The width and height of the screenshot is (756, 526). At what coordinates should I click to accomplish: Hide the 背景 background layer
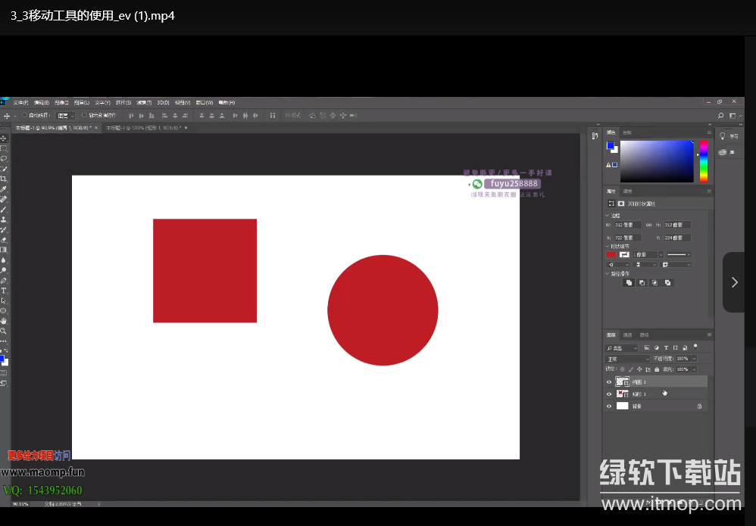coord(609,406)
